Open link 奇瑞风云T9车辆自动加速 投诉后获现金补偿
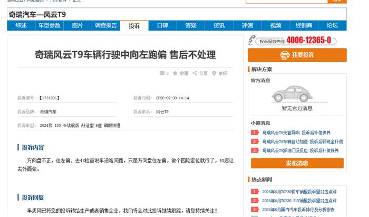Screen dimensions: 369x217 tap(303, 141)
